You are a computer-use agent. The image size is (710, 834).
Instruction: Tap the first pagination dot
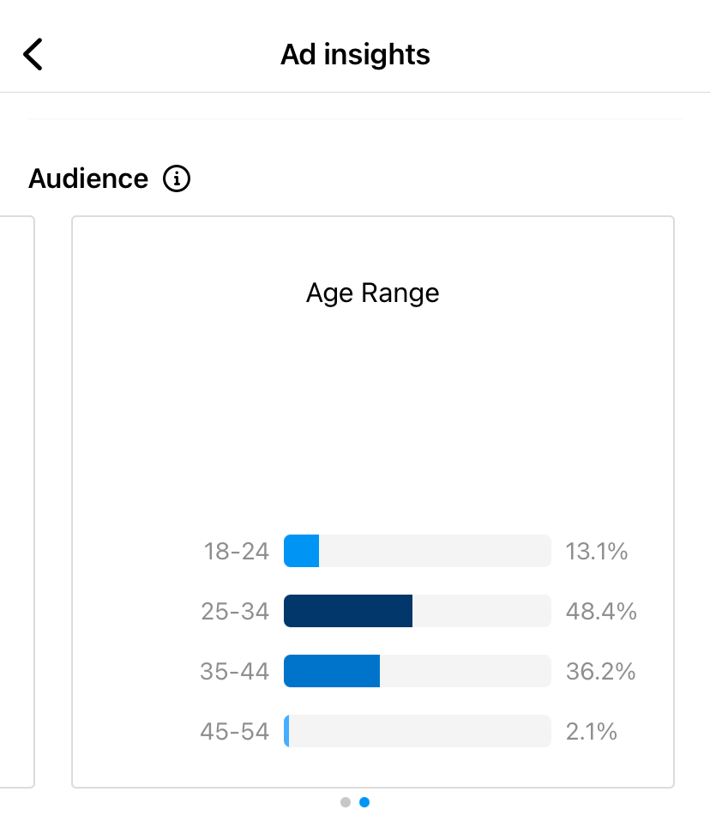click(346, 802)
